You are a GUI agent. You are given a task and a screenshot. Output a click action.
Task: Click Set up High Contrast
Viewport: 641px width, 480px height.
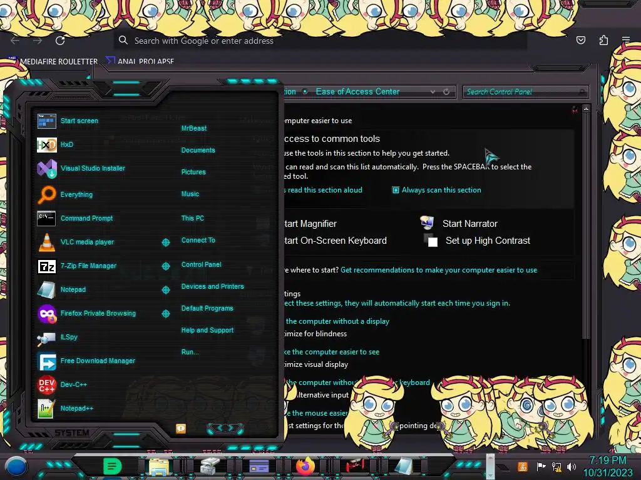point(488,241)
